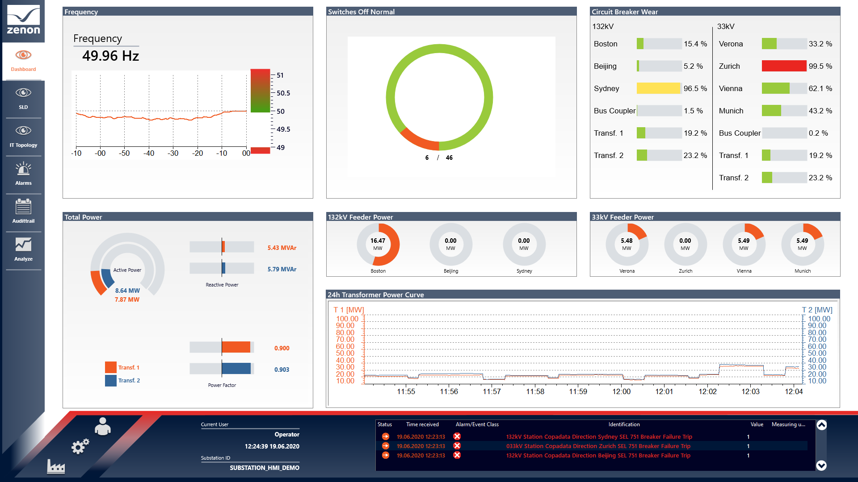The height and width of the screenshot is (482, 858).
Task: Open the Alarms siren icon
Action: click(23, 169)
